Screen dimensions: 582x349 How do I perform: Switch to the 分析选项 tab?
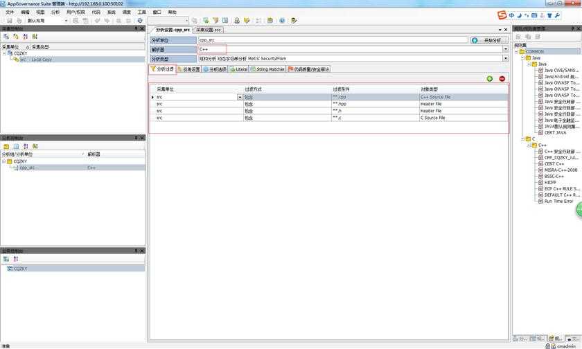pyautogui.click(x=215, y=69)
